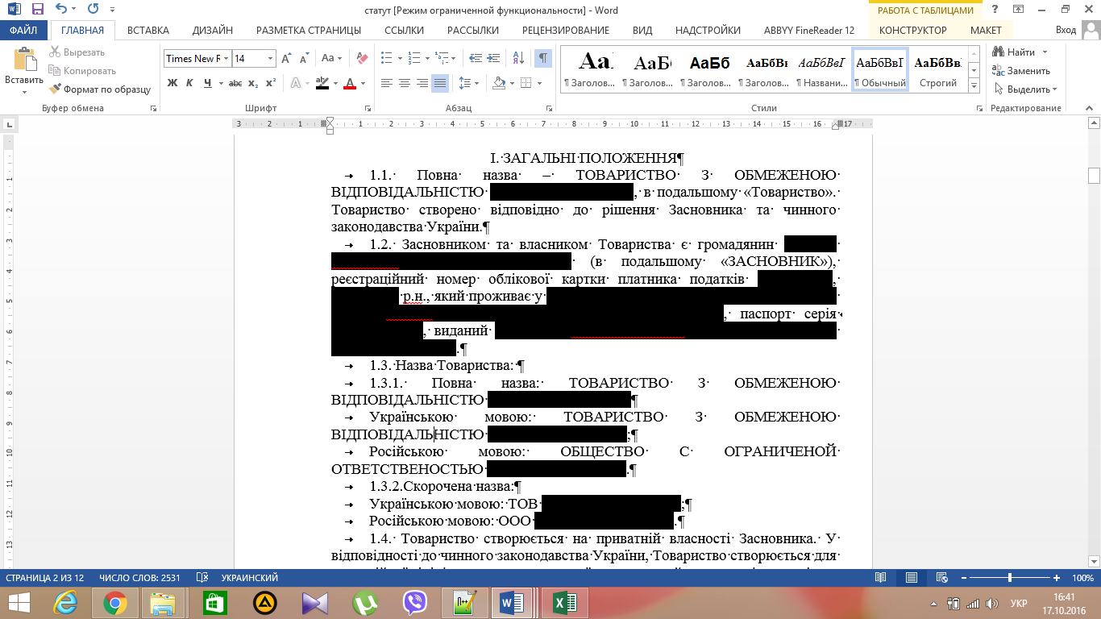Open the proofing errors icon in status bar
The image size is (1101, 619).
(x=202, y=578)
